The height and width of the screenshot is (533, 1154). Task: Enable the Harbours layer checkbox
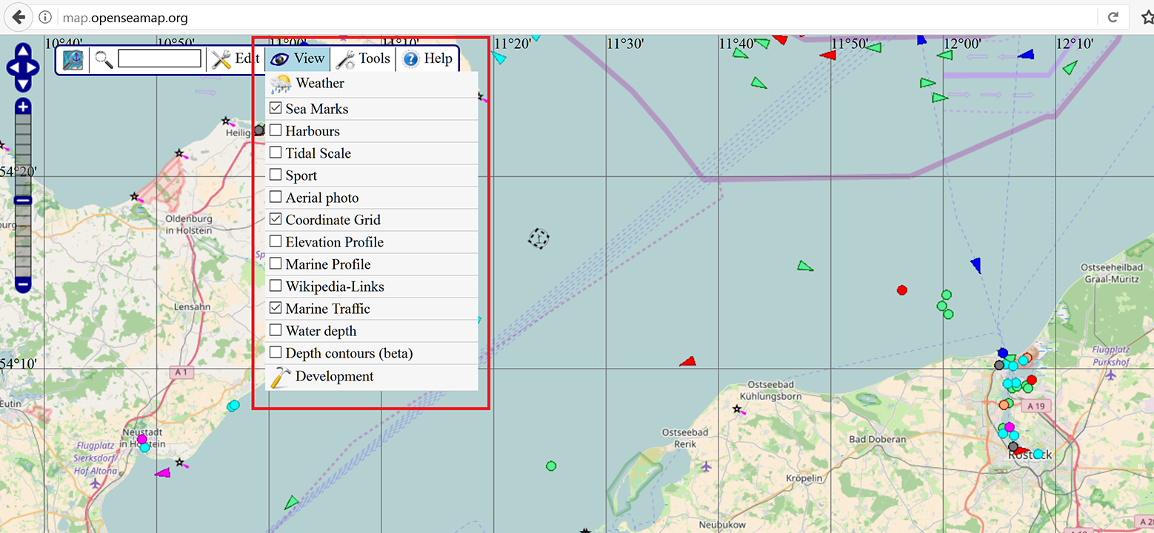click(x=276, y=131)
